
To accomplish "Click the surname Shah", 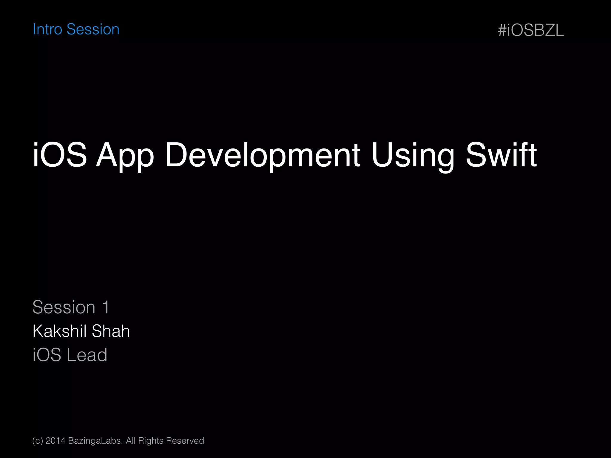I will [111, 331].
